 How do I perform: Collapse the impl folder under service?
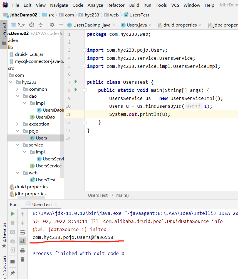(x=24, y=152)
